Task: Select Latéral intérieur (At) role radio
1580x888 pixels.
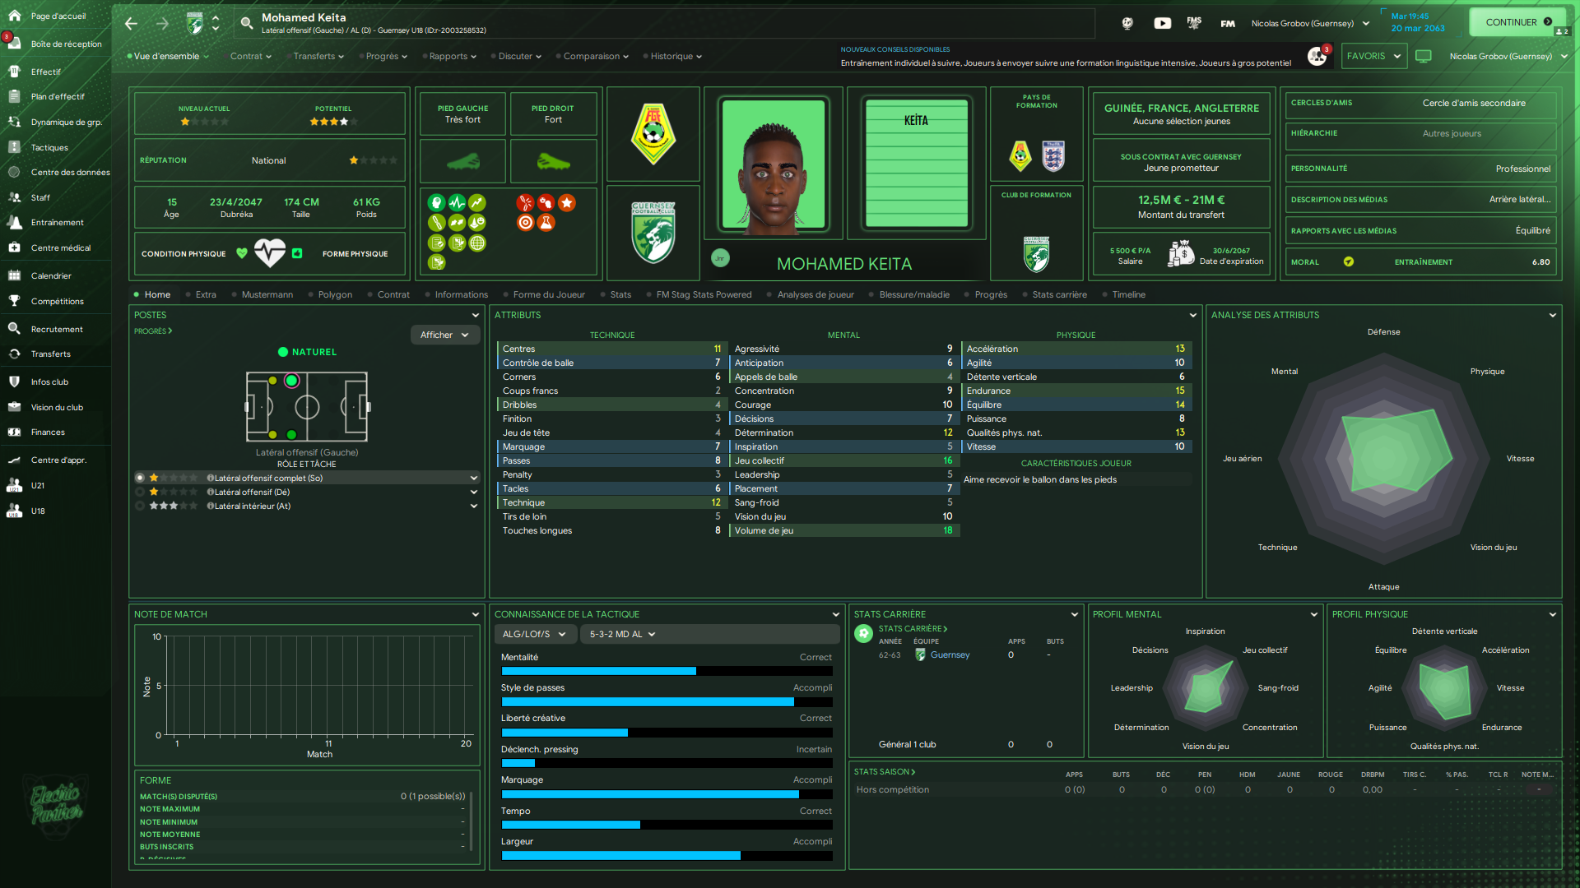Action: click(140, 506)
